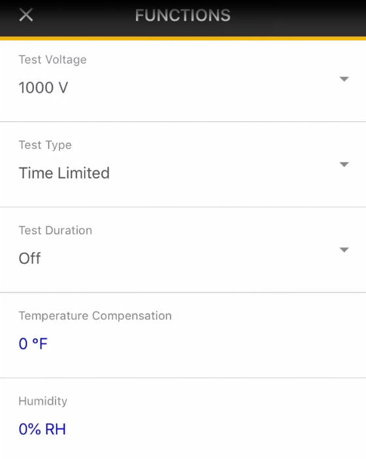Click the divider line below Test Voltage
This screenshot has height=459, width=366.
[183, 121]
